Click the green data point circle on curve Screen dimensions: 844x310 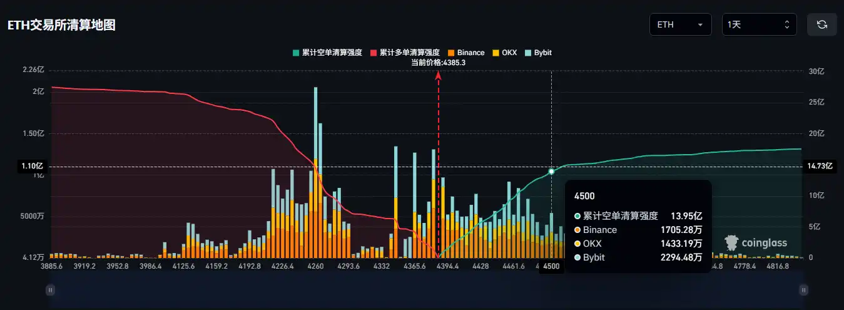(551, 171)
